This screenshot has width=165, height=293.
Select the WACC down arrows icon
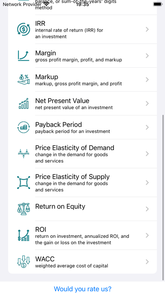[x=24, y=262]
